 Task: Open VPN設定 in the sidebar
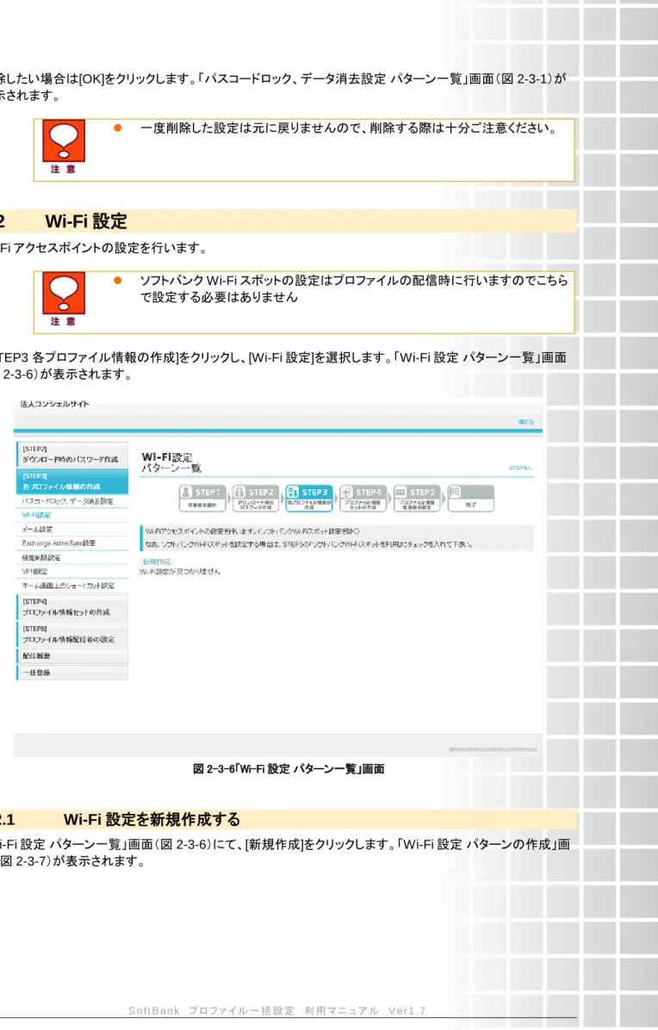point(34,571)
